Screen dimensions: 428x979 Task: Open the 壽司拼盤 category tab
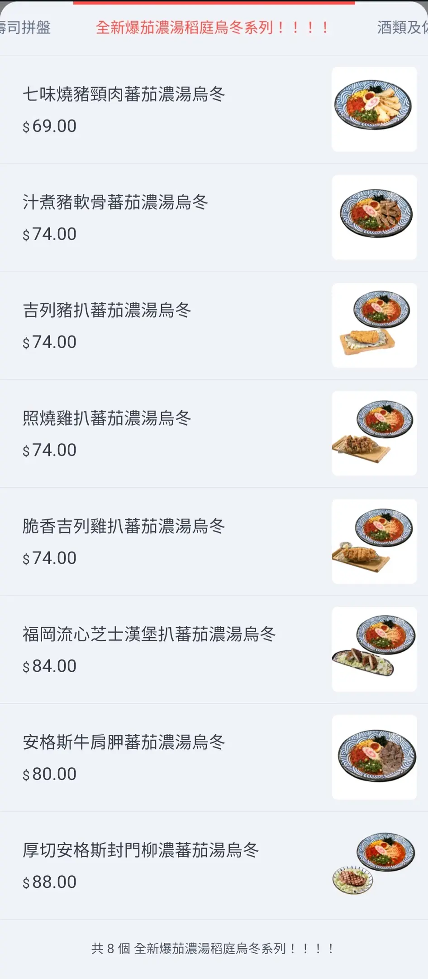pos(25,28)
